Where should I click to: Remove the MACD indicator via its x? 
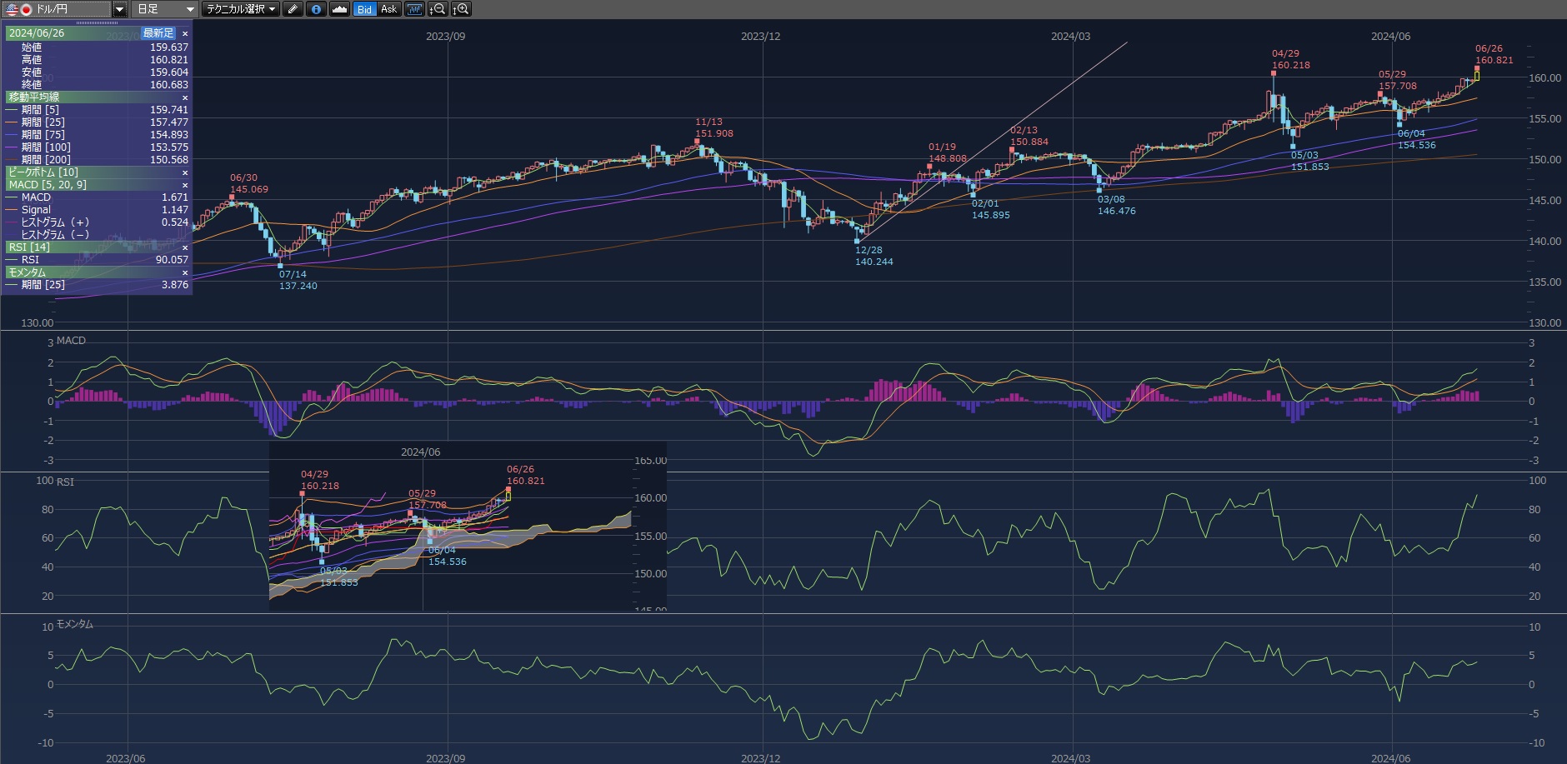[185, 185]
